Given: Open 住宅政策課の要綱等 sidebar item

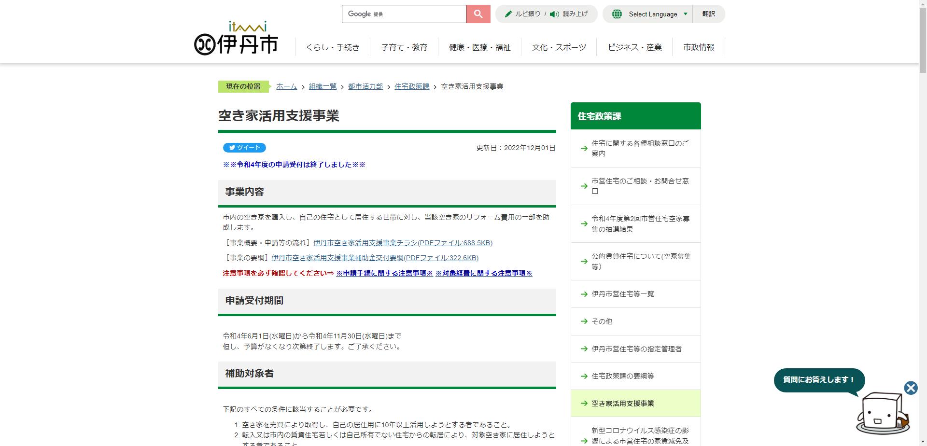Looking at the screenshot, I should click(635, 376).
